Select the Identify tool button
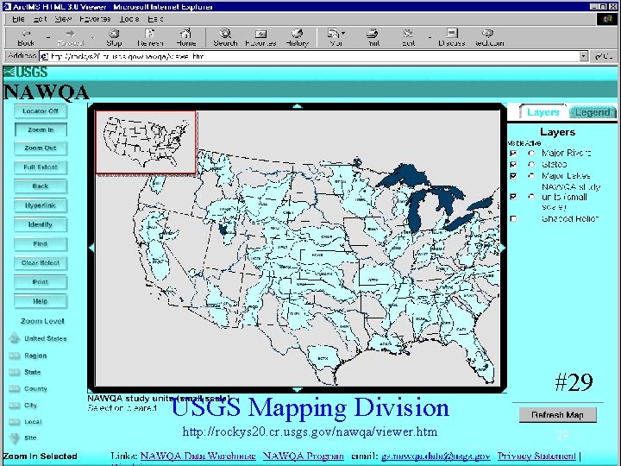Screen dimensions: 621x466 [x=41, y=224]
